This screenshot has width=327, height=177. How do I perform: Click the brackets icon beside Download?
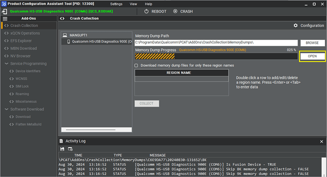coord(12,117)
